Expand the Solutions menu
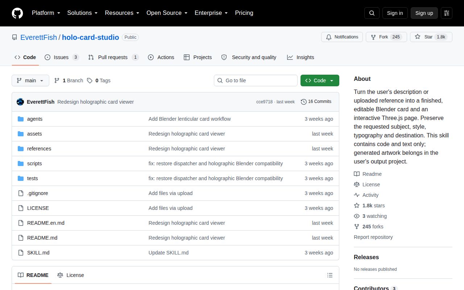Viewport: 464px width, 290px height. pyautogui.click(x=82, y=13)
